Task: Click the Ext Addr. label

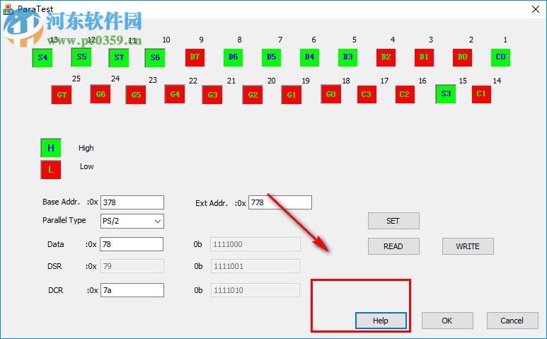Action: [x=212, y=203]
